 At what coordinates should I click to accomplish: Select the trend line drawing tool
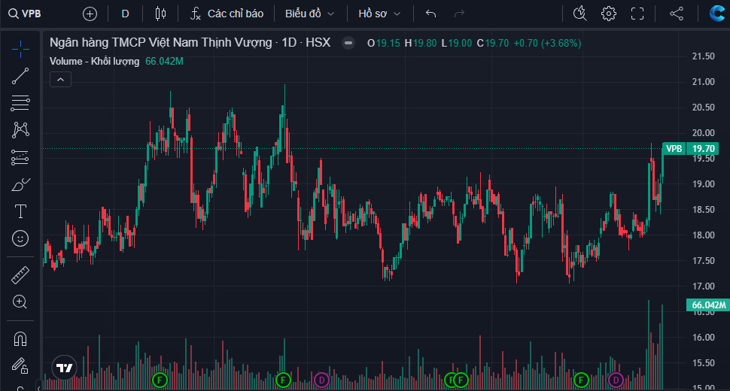coord(20,75)
